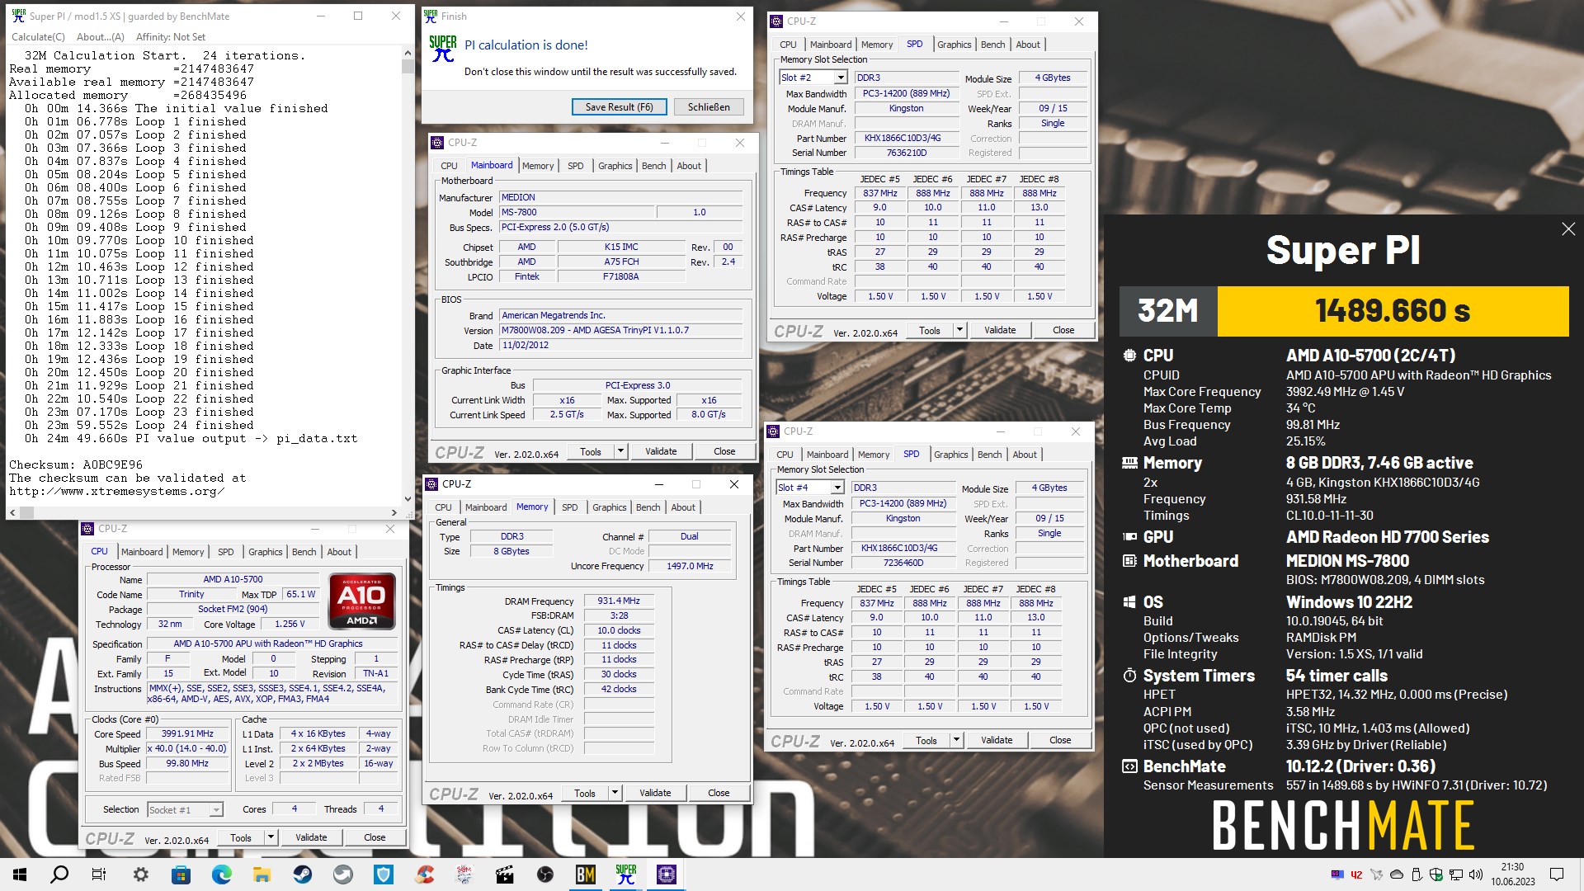Open the Slot #4 memory slot dropdown
This screenshot has height=891, width=1584.
point(837,488)
